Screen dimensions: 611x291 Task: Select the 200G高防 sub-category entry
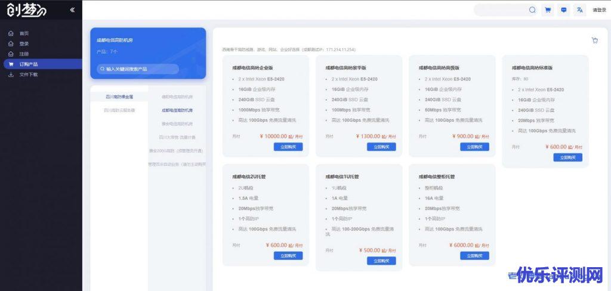coord(177,150)
